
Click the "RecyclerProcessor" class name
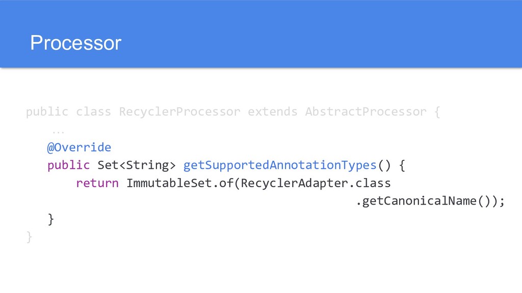pos(179,111)
